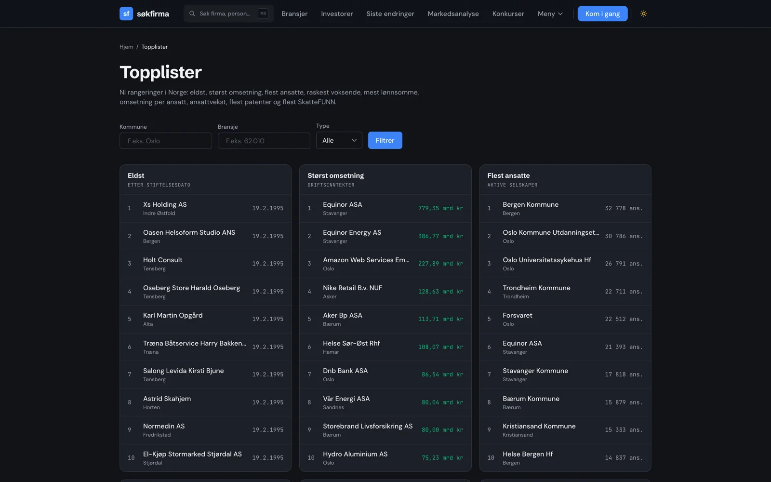Click the sf logo icon
771x482 pixels.
coord(126,13)
